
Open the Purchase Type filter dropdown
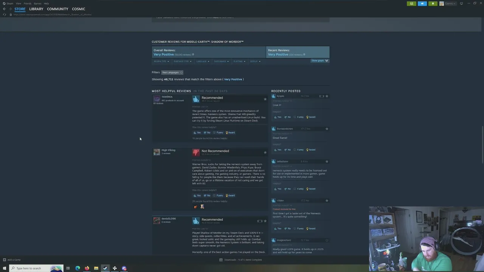pyautogui.click(x=183, y=61)
